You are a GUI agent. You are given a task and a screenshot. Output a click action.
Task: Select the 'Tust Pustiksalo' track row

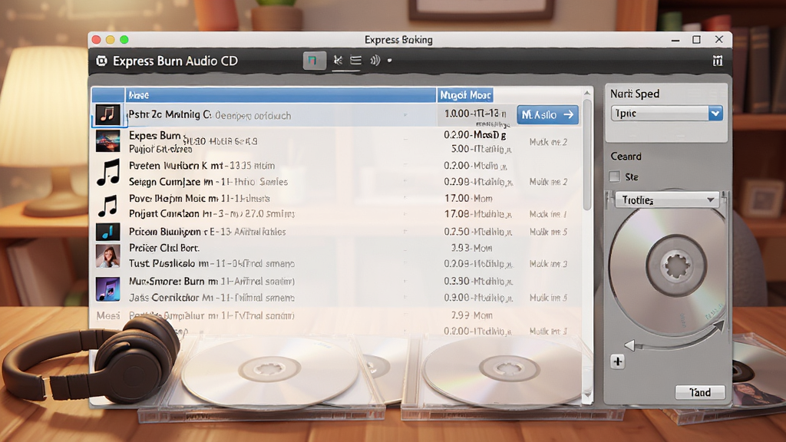tap(212, 264)
